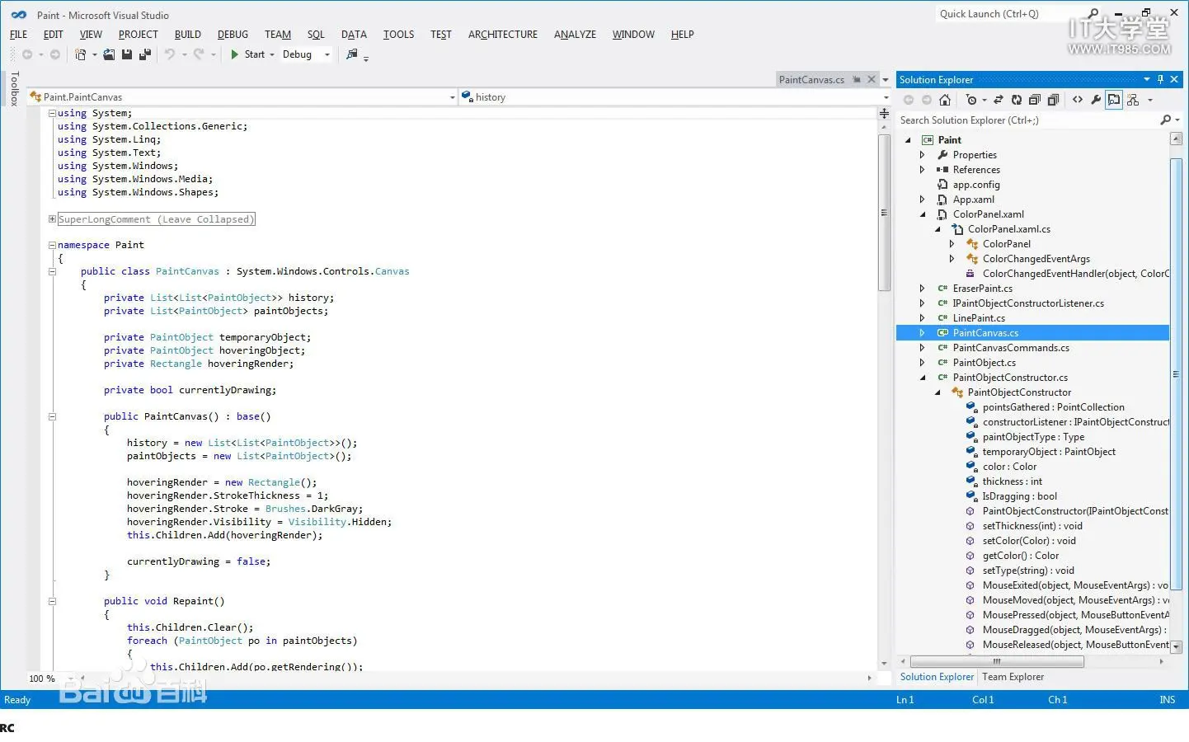Click the Find in Files toolbar icon
The height and width of the screenshot is (742, 1189).
tap(352, 54)
